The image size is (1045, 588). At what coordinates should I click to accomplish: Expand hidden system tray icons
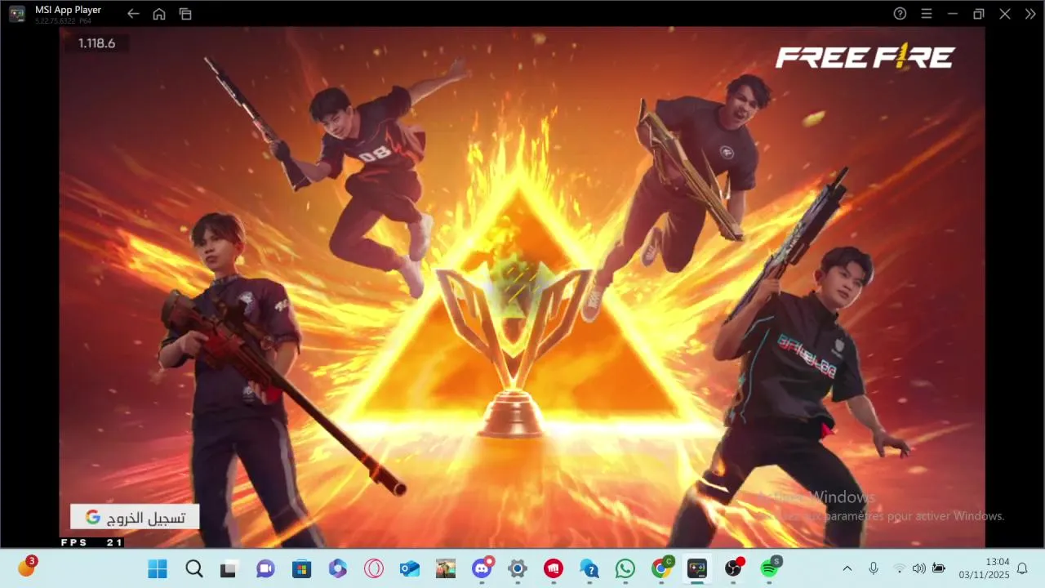tap(847, 568)
